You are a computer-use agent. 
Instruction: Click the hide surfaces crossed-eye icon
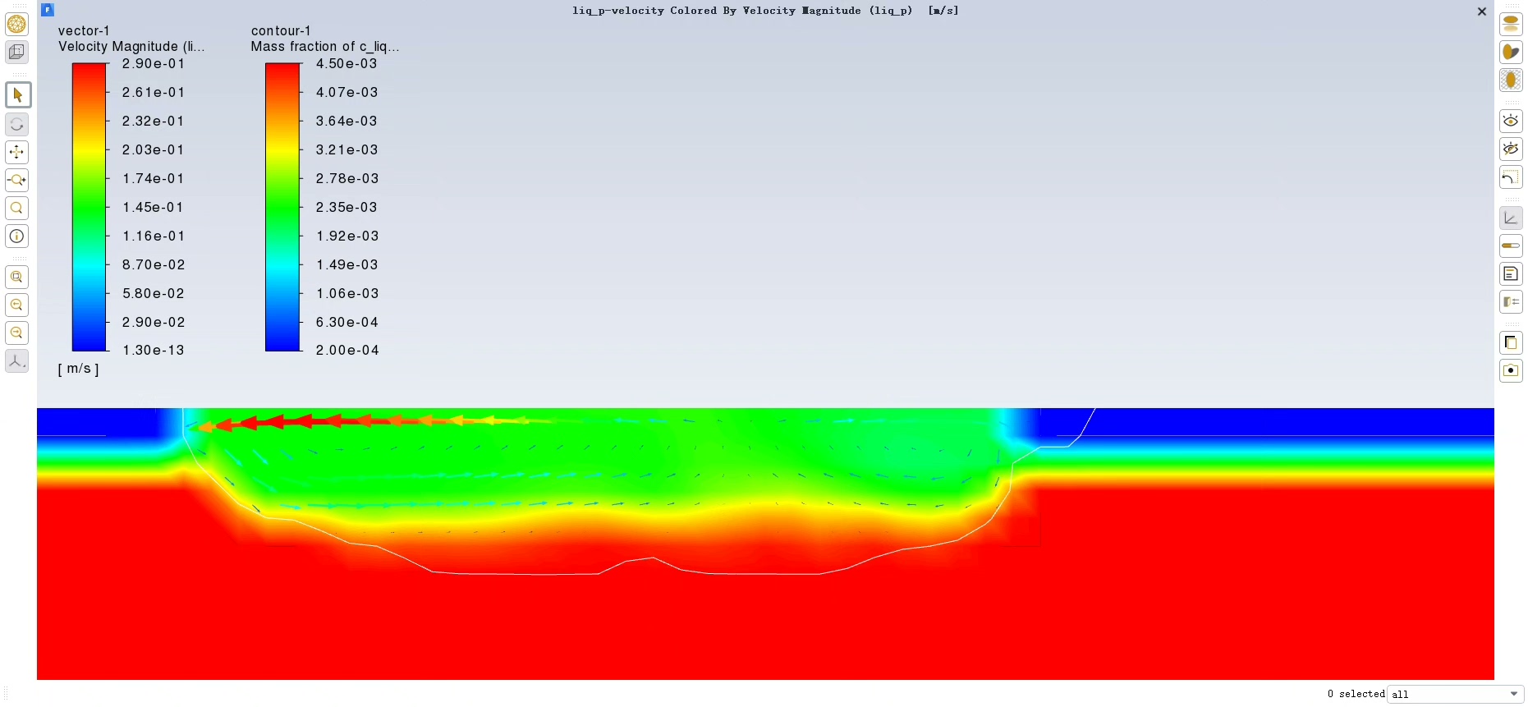1511,149
